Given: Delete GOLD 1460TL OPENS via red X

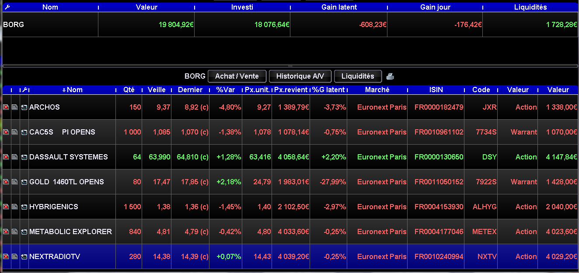Looking at the screenshot, I should coord(6,182).
